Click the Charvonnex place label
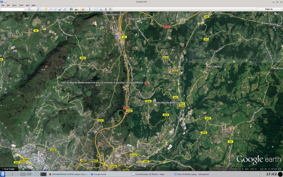The width and height of the screenshot is (283, 177). click(177, 69)
